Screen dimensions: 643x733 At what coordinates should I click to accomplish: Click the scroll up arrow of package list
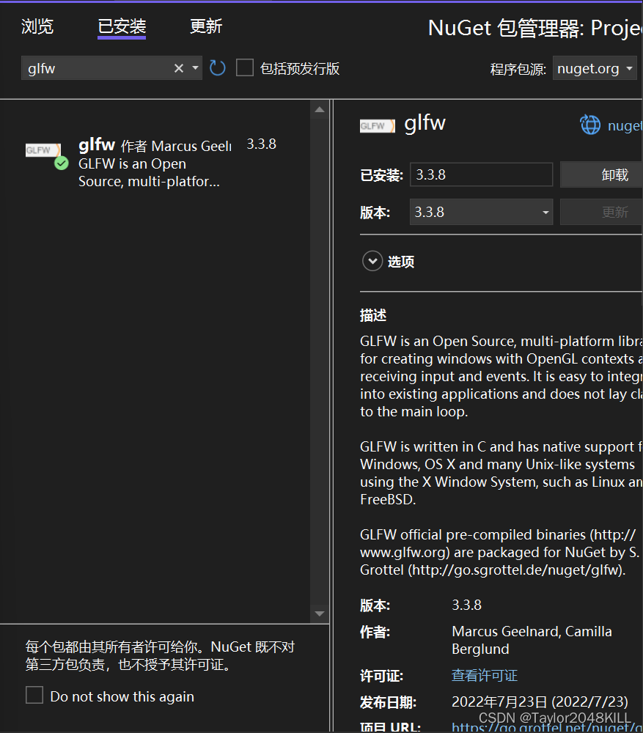[x=320, y=110]
